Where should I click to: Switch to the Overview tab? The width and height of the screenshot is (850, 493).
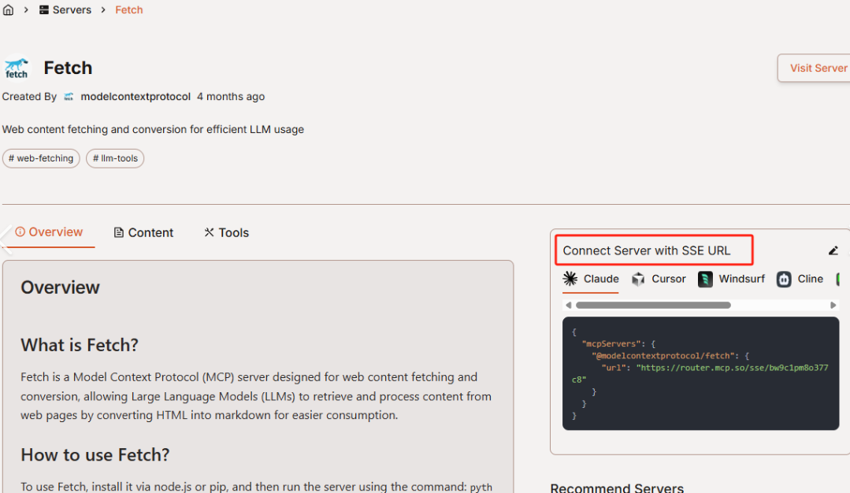tap(50, 232)
